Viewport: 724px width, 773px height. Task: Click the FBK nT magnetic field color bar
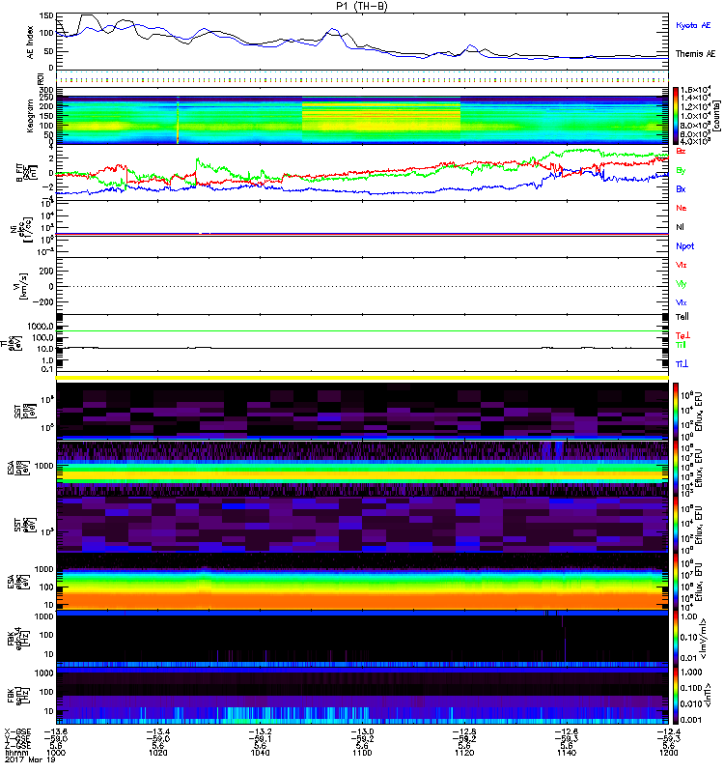[x=676, y=695]
